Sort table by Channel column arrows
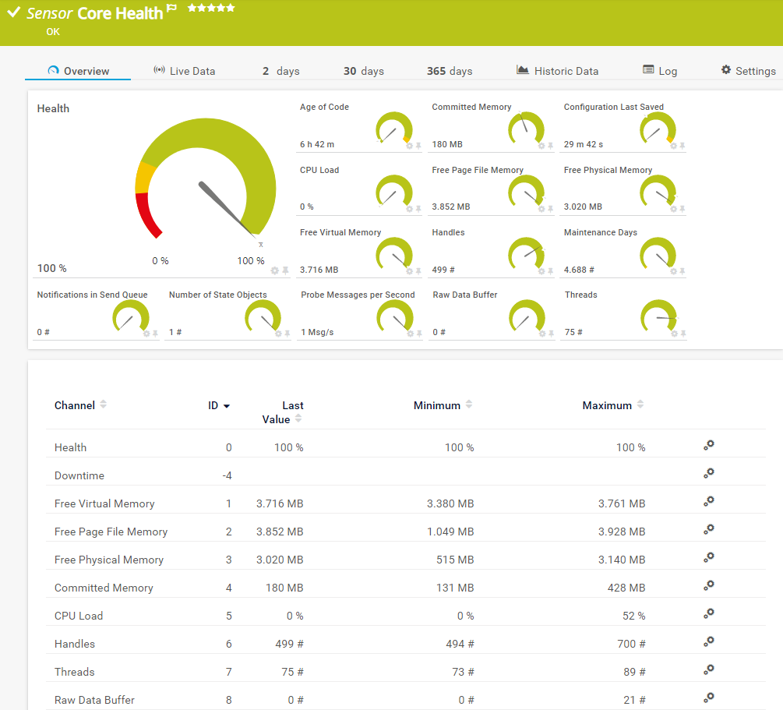 (x=104, y=404)
